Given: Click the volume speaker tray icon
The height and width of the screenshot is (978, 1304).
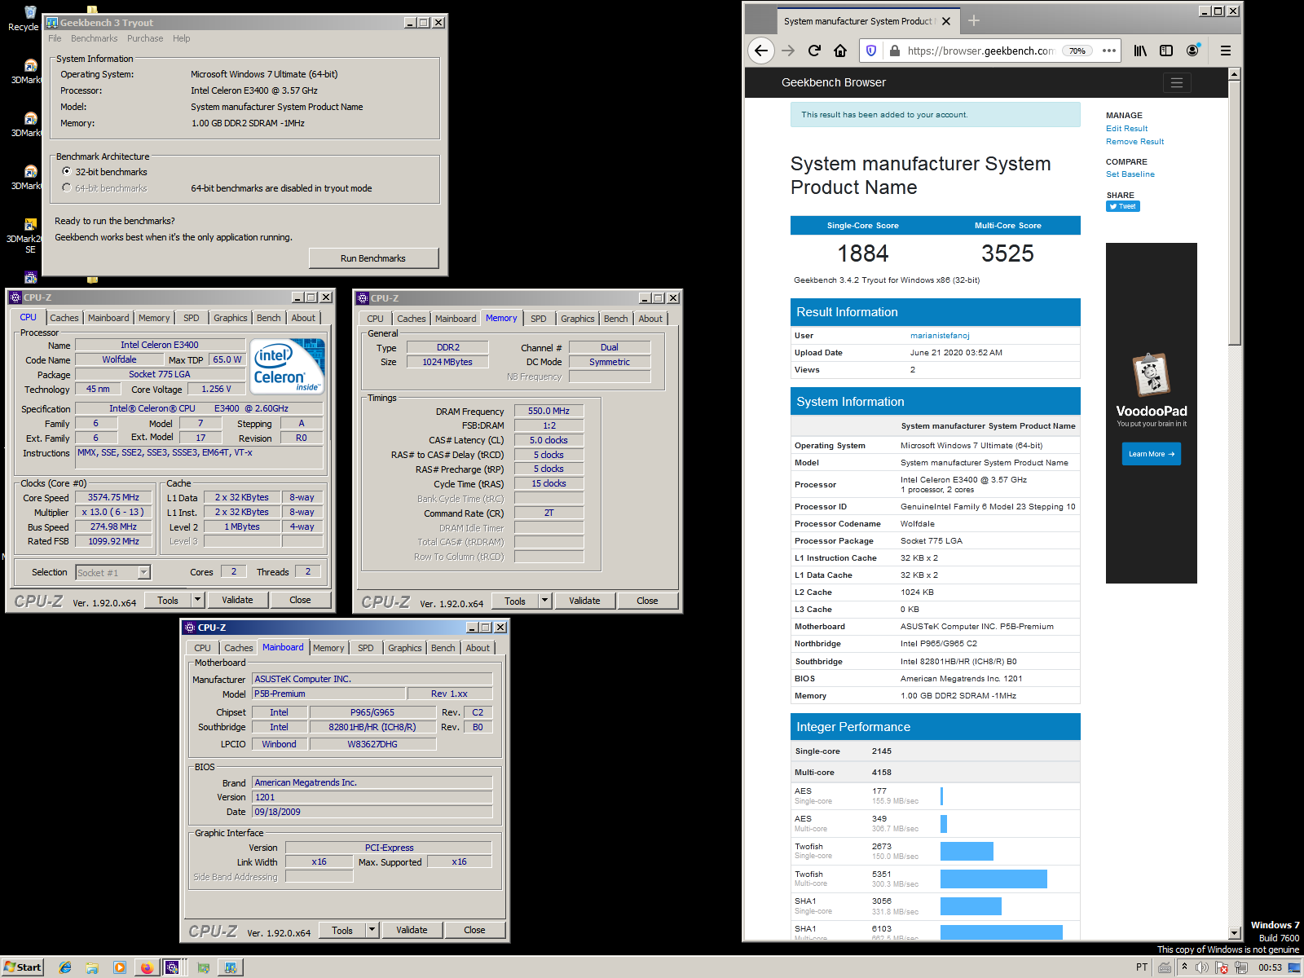Looking at the screenshot, I should tap(1202, 967).
